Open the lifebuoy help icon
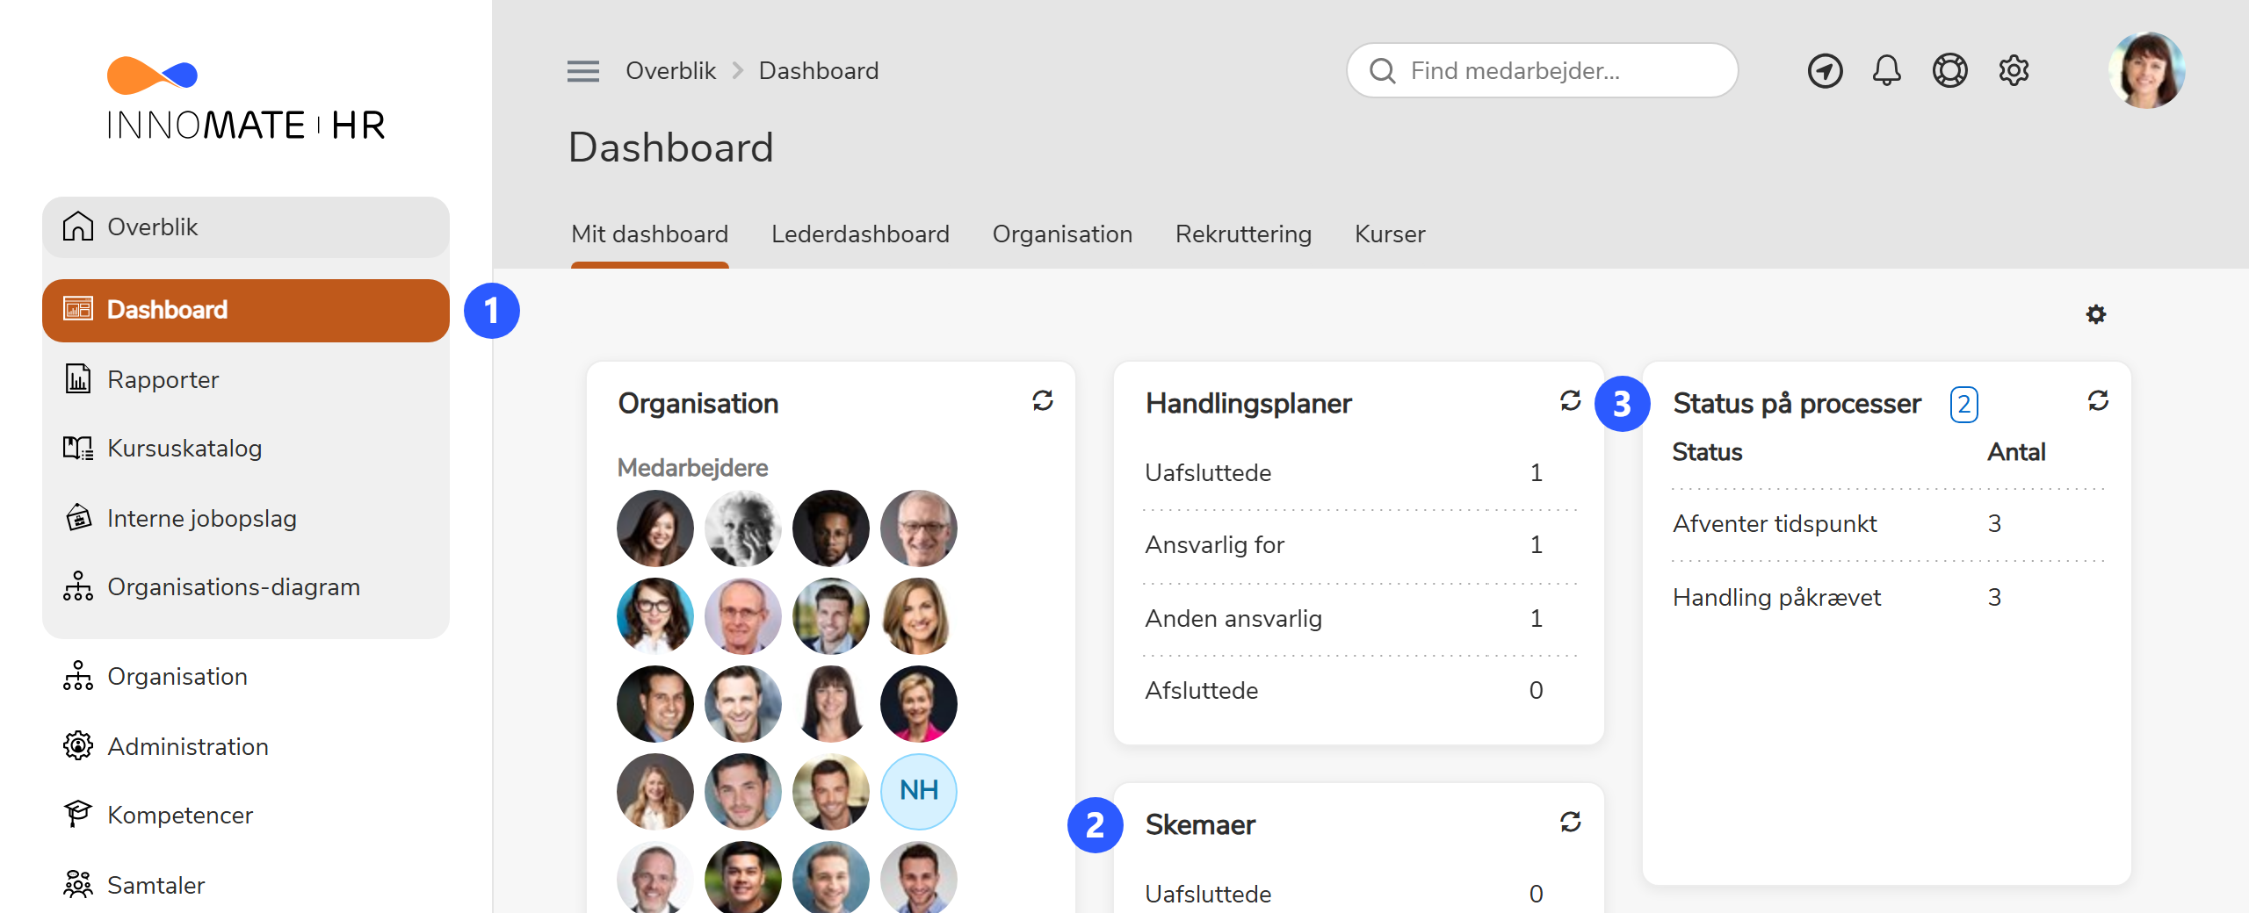 click(1949, 71)
